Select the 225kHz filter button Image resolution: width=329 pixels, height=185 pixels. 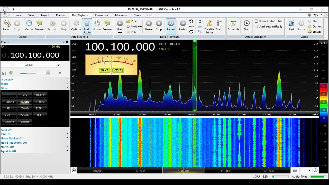click(x=40, y=108)
